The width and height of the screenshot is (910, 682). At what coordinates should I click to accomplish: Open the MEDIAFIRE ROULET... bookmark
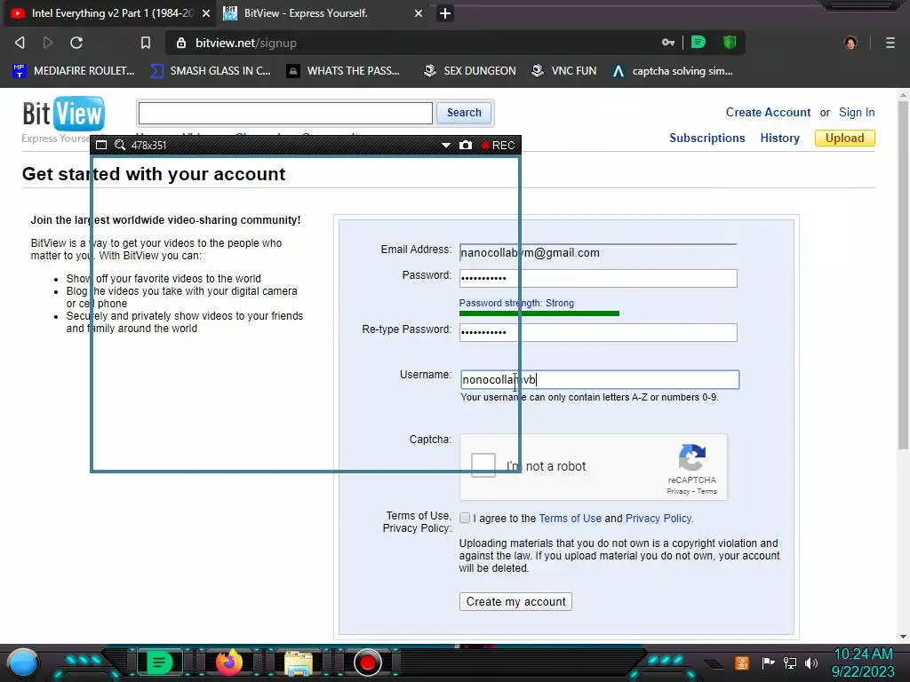(x=73, y=71)
